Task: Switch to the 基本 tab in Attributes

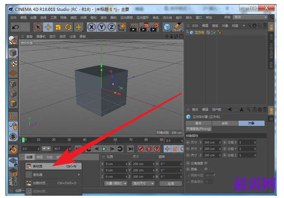Action: (199, 123)
